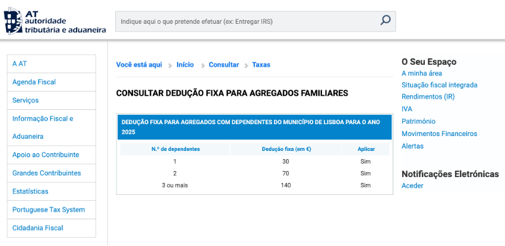The height and width of the screenshot is (246, 505).
Task: Go to Apoio ao Contribuinte
Action: (46, 154)
